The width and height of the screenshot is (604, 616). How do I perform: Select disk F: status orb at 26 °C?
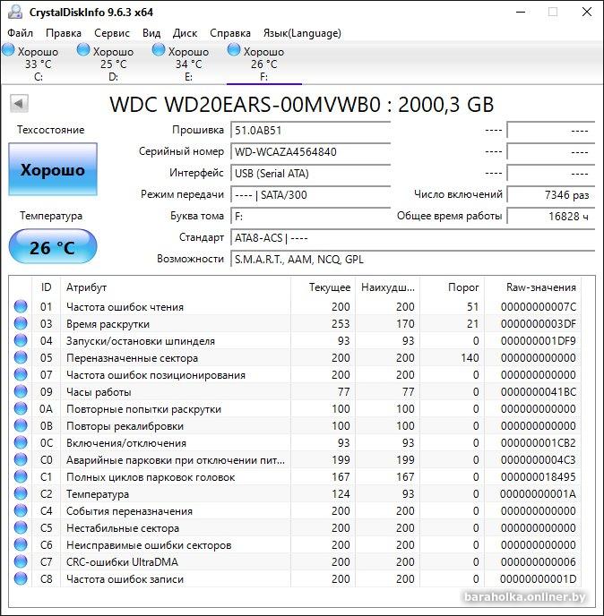point(234,50)
